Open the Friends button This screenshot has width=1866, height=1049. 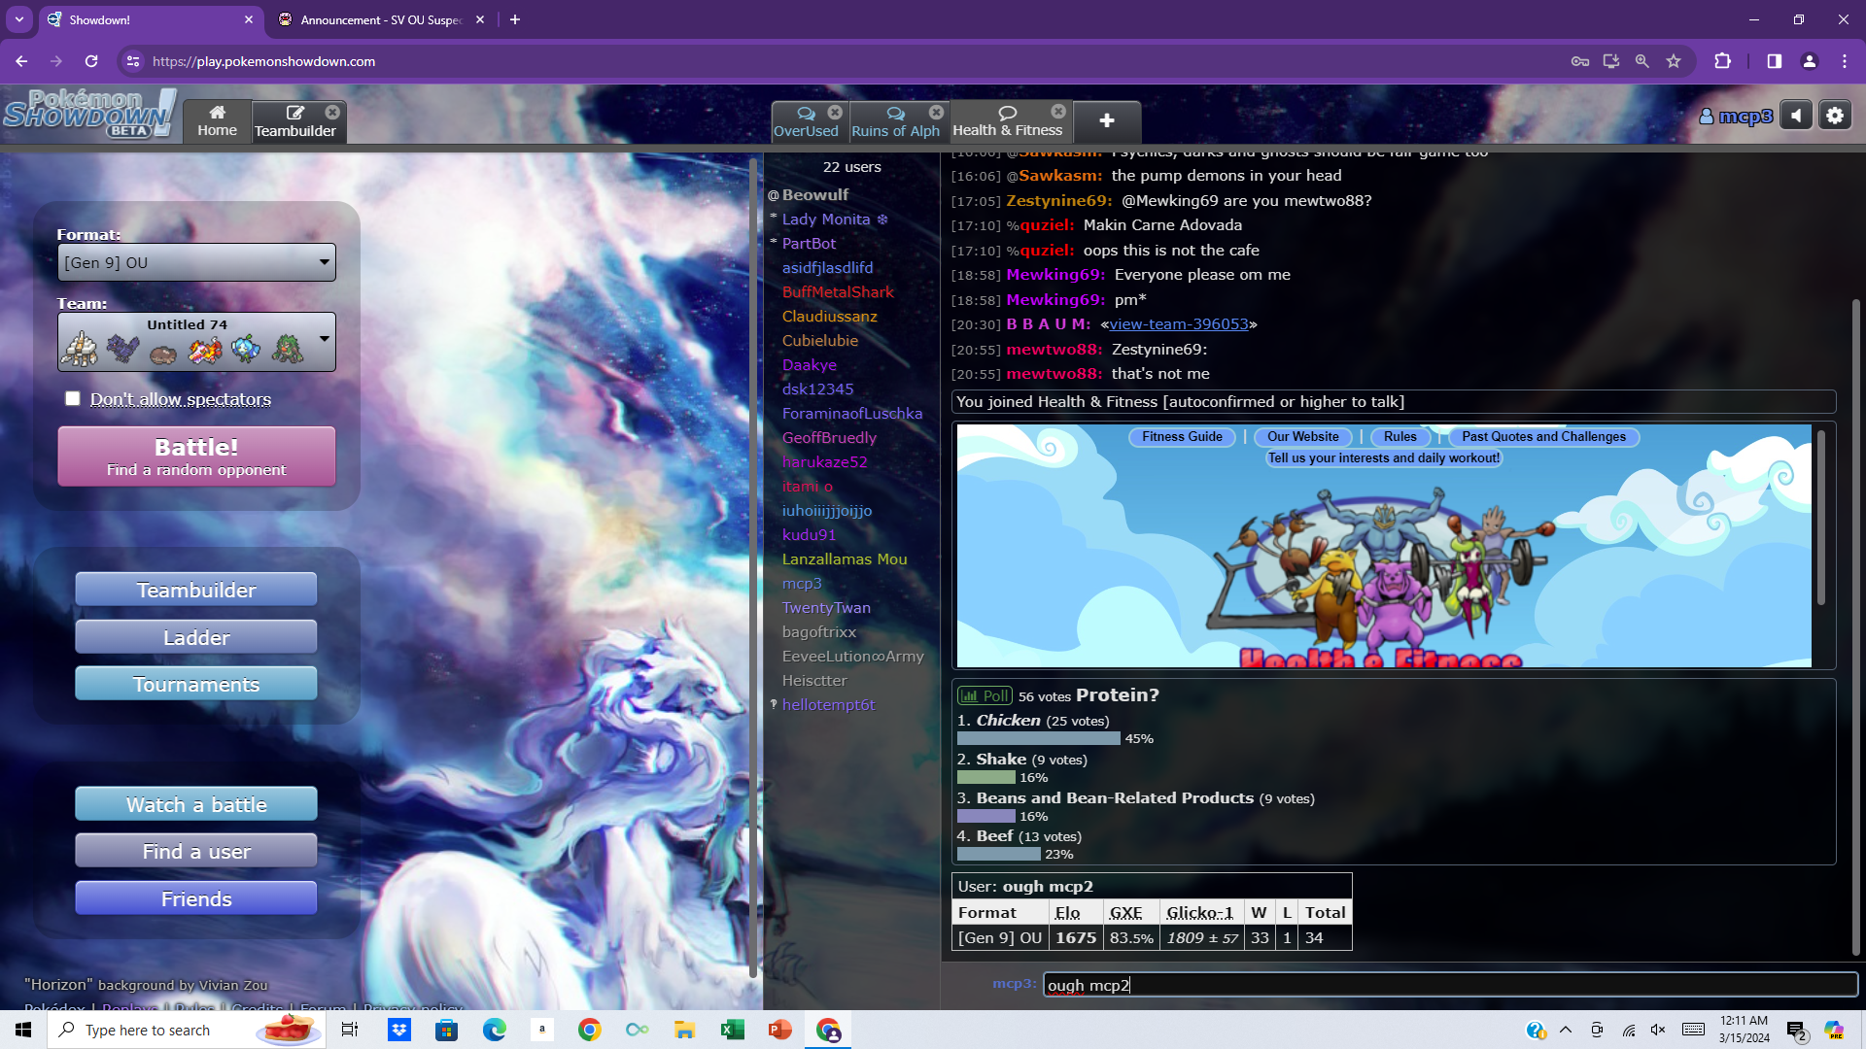[196, 898]
